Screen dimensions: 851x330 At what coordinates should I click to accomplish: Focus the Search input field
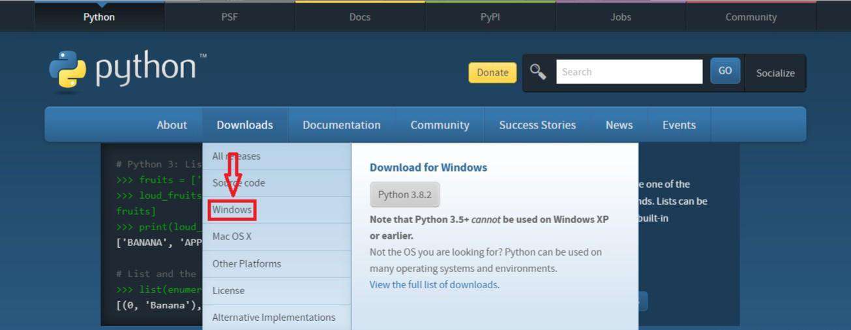[x=629, y=72]
